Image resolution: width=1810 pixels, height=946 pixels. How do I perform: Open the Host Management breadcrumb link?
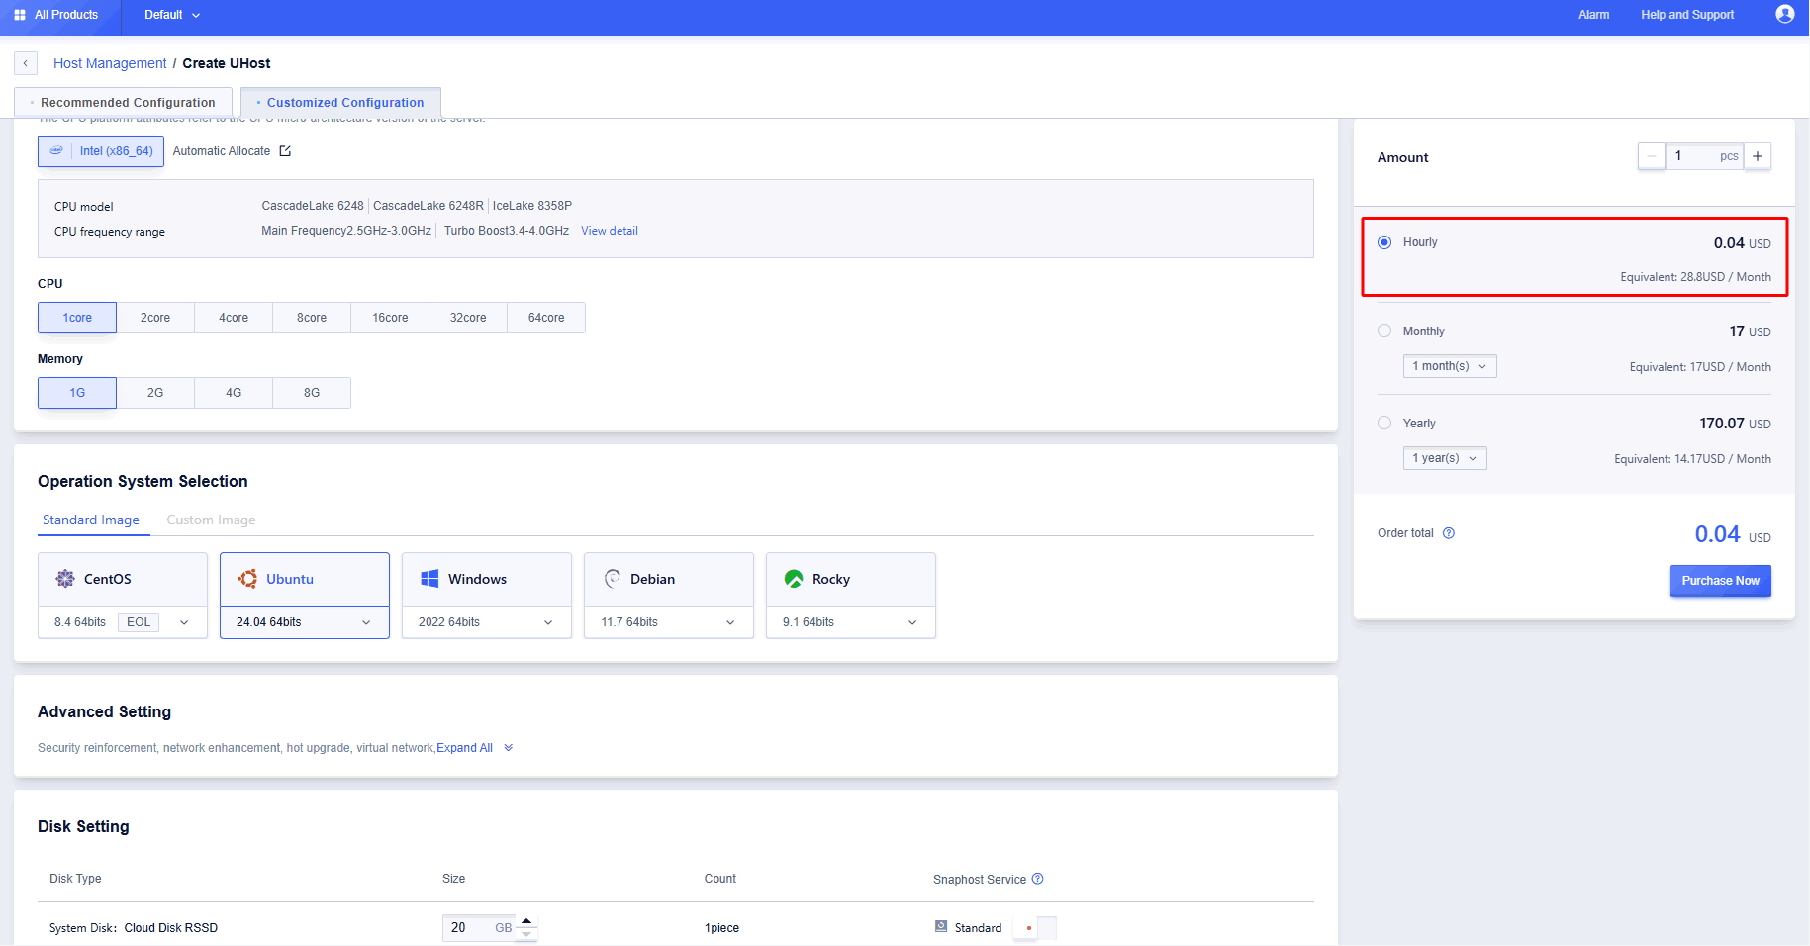(110, 63)
